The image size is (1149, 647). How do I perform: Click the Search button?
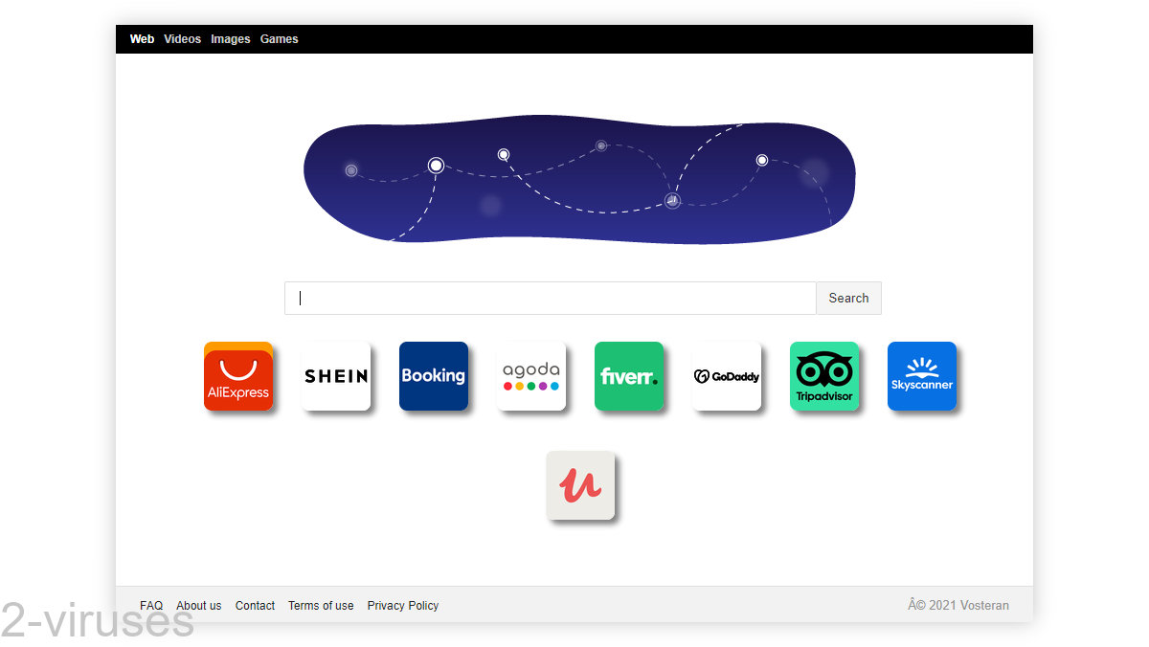click(x=848, y=298)
